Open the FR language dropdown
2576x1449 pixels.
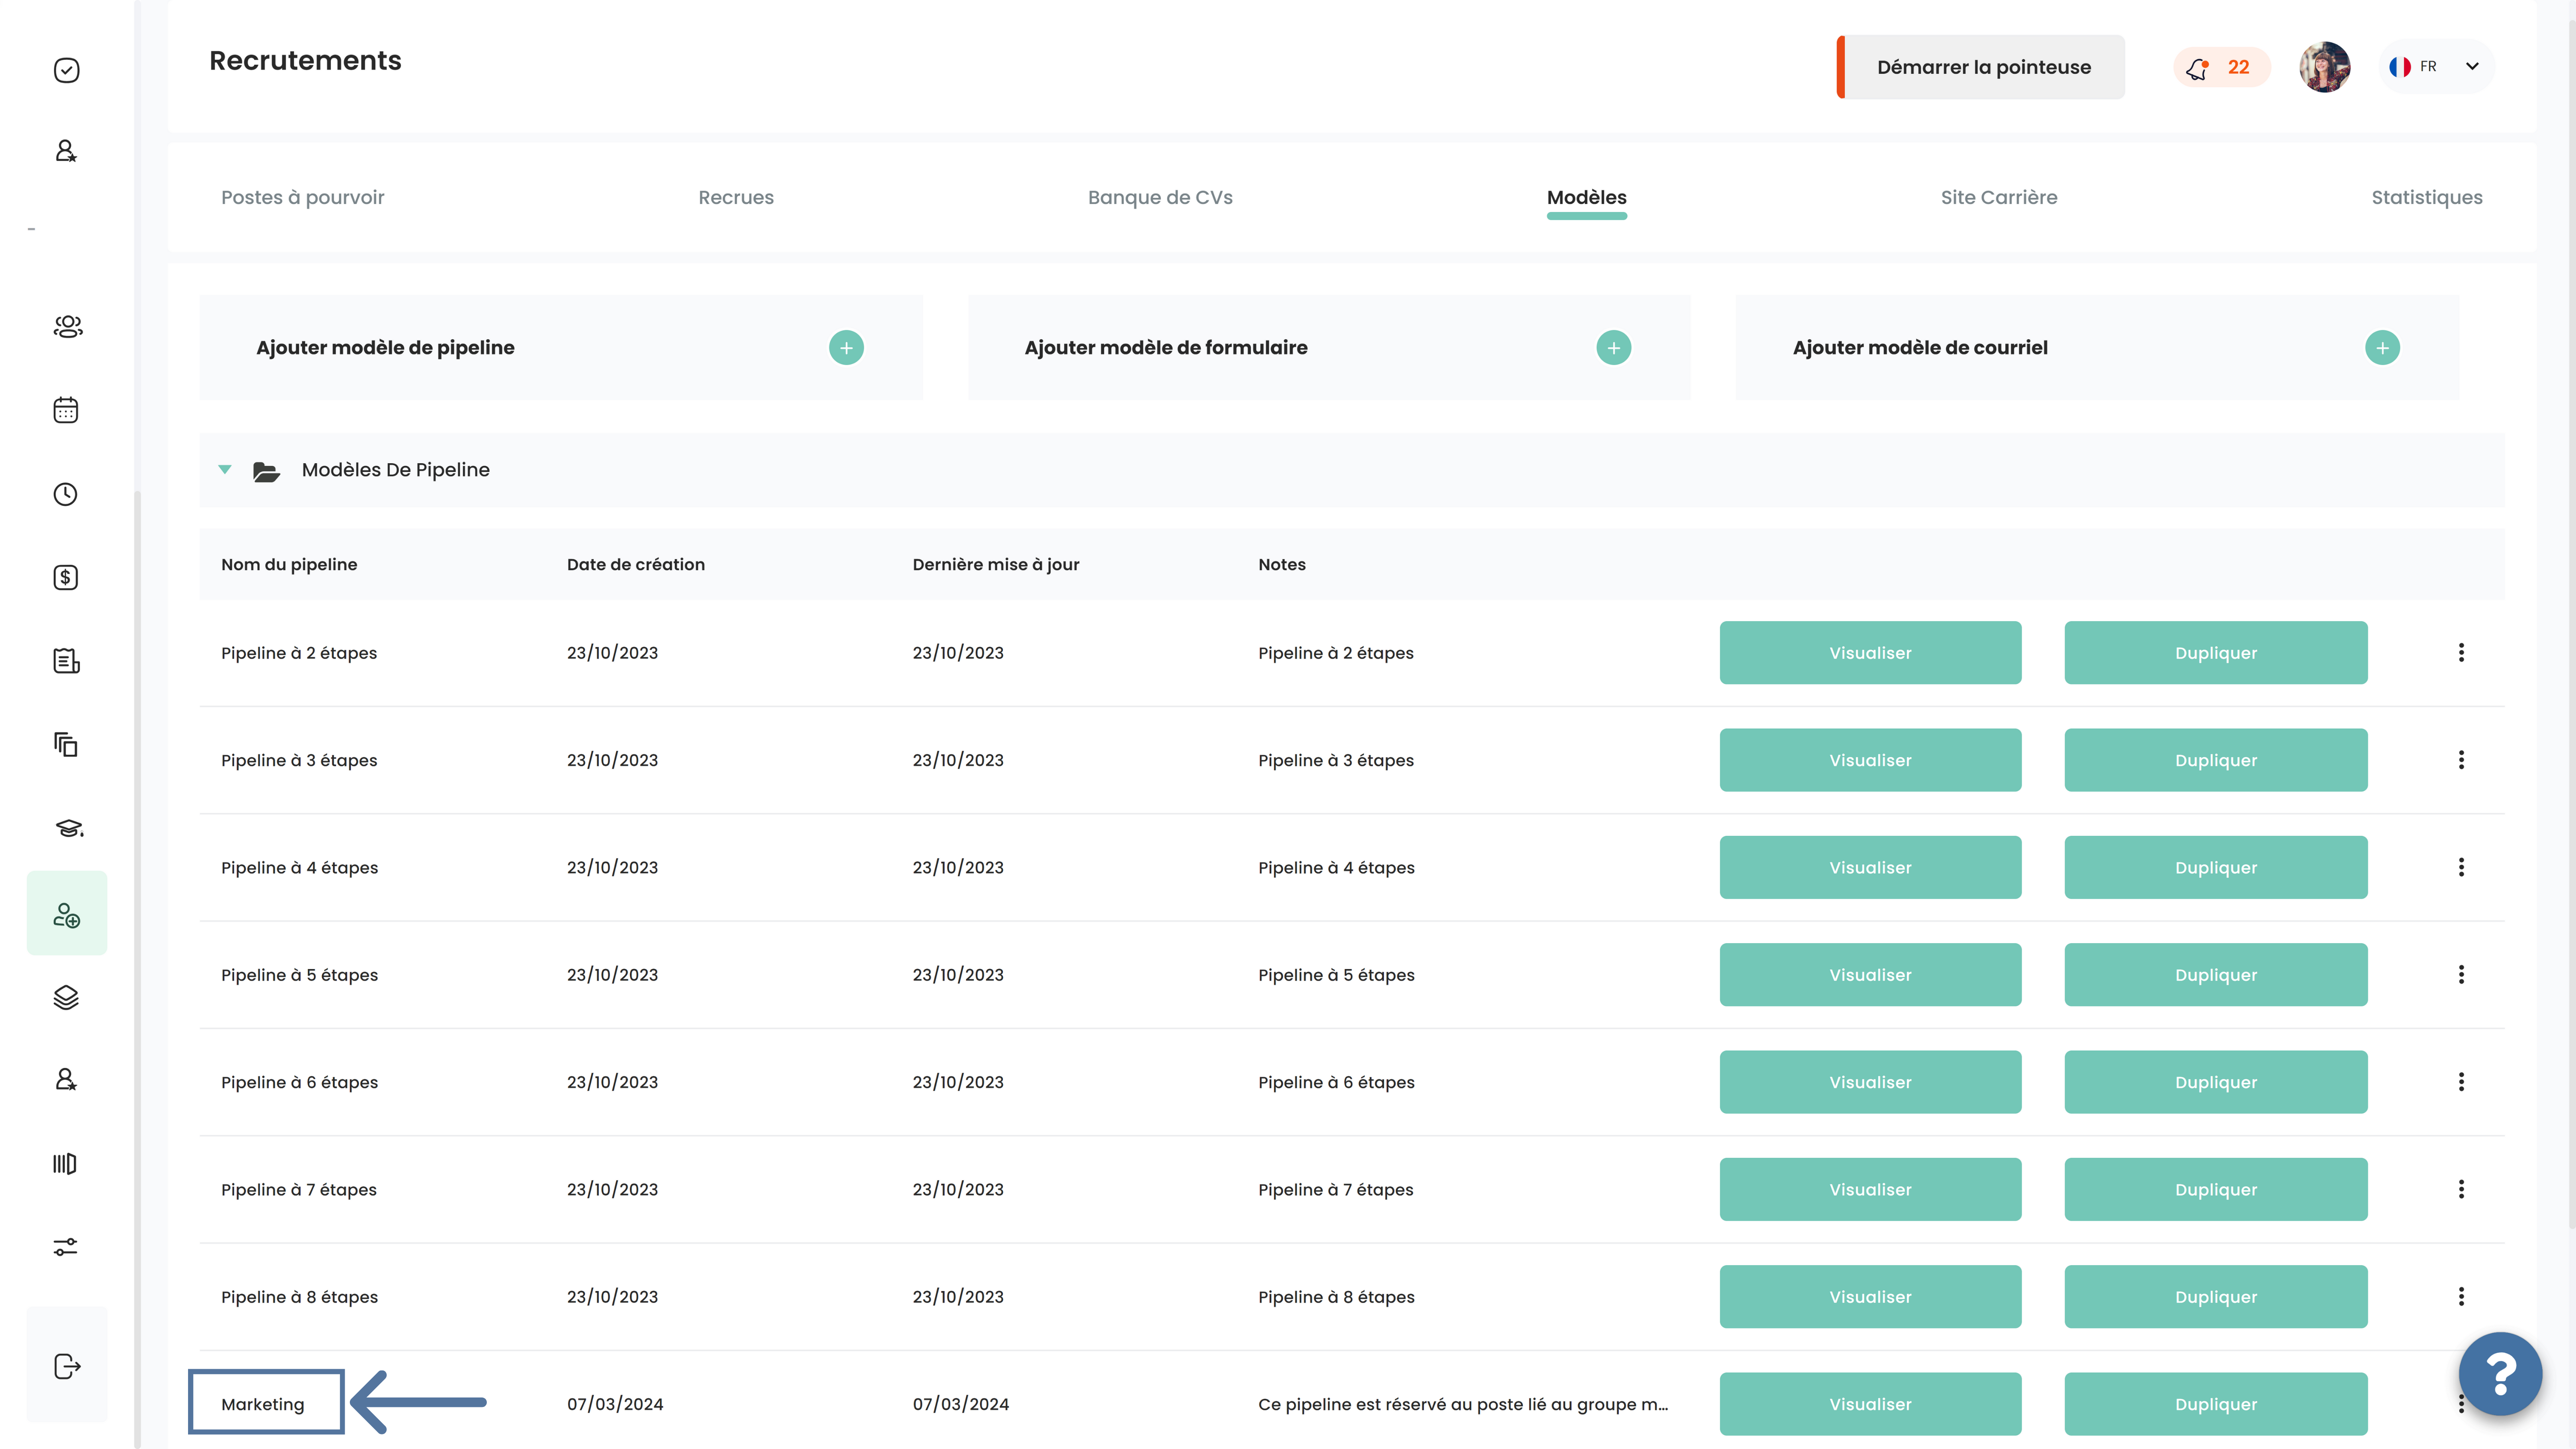(x=2437, y=67)
